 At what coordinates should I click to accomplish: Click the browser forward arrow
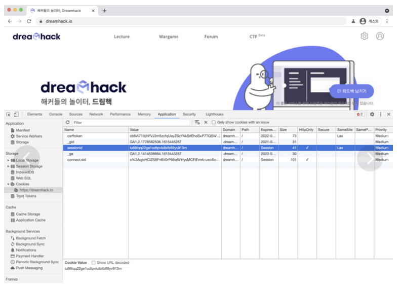[x=19, y=21]
